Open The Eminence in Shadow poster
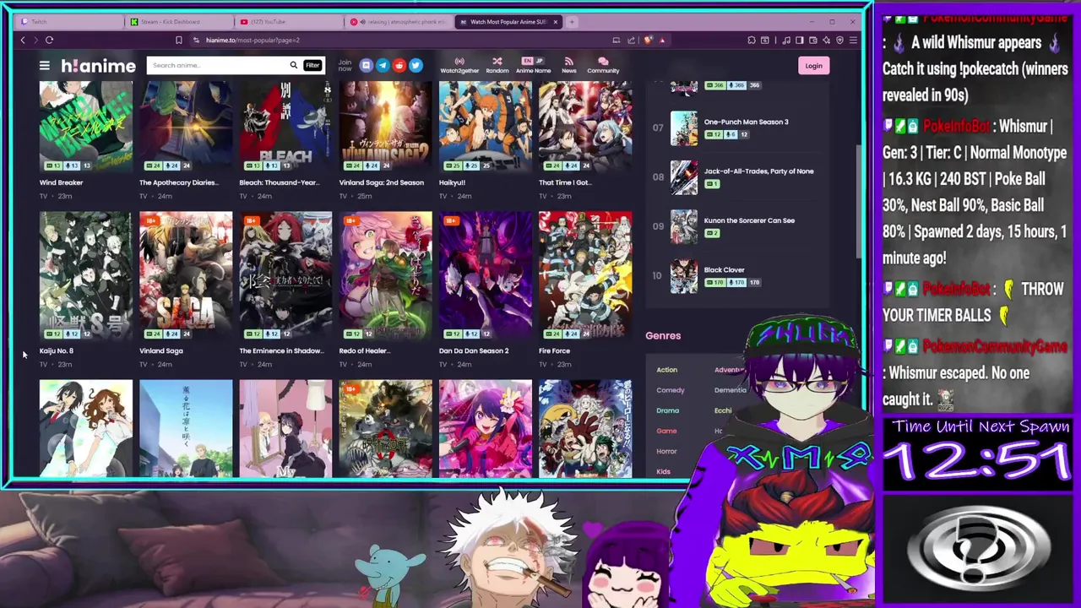 click(285, 275)
